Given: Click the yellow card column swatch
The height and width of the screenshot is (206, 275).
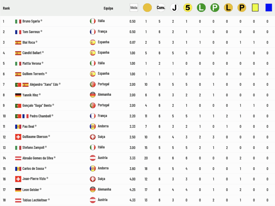Looking at the screenshot, I should [x=255, y=8].
